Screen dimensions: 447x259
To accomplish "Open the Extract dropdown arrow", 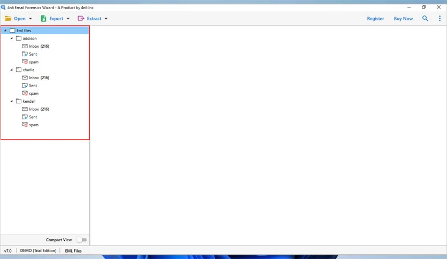I will [106, 19].
